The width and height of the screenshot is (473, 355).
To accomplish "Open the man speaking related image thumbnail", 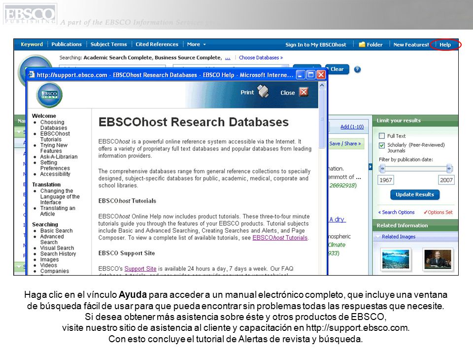I will (438, 259).
